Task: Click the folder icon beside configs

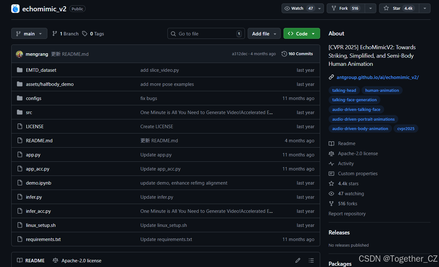Action: (x=20, y=98)
